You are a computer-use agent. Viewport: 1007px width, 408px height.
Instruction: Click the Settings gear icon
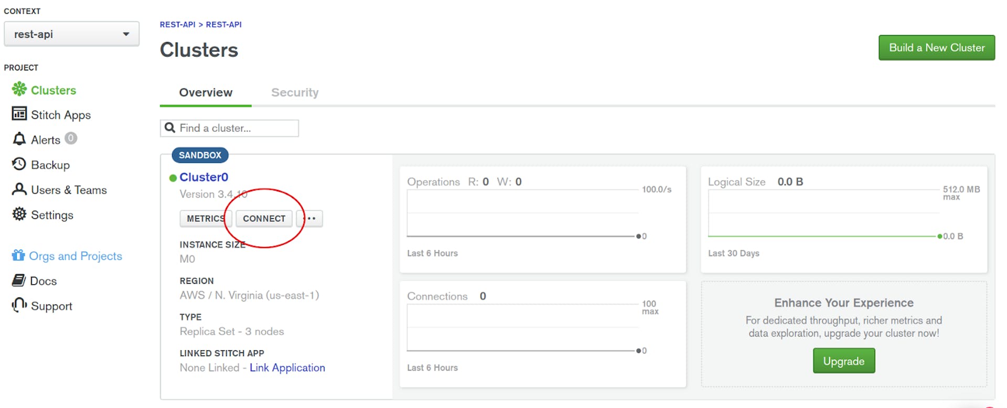(19, 214)
